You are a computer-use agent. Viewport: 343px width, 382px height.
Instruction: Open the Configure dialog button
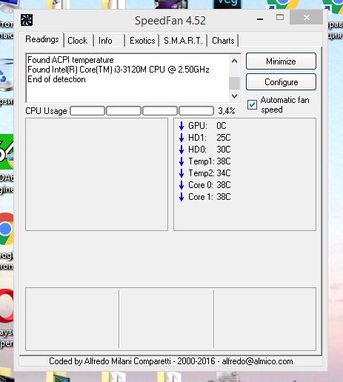coord(281,82)
